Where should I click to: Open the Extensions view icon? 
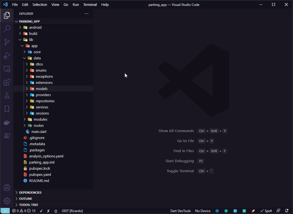(x=7, y=82)
